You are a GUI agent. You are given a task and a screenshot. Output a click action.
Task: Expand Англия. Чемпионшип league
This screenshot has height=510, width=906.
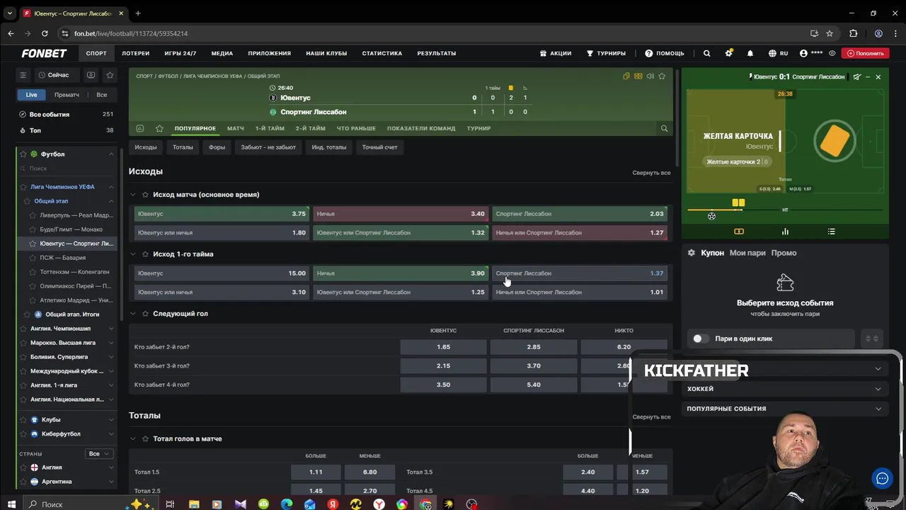tap(111, 329)
